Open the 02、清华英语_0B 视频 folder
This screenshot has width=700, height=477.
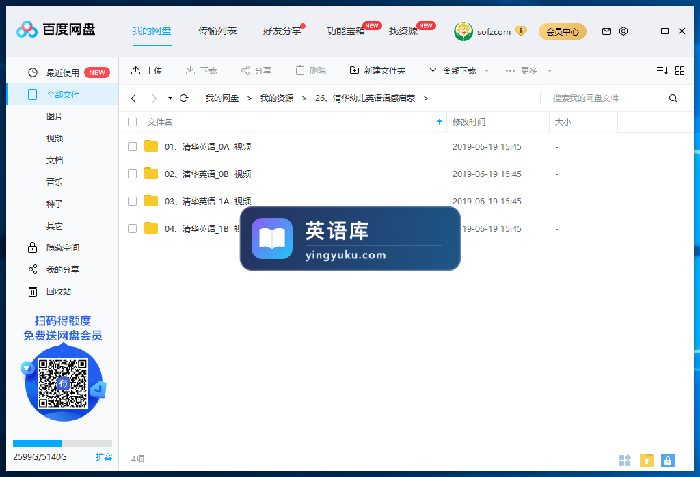pyautogui.click(x=208, y=174)
